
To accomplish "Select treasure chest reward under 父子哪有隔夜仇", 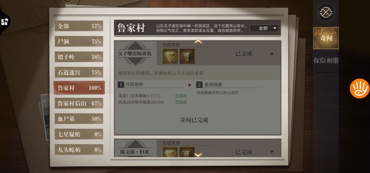I will click(x=187, y=57).
